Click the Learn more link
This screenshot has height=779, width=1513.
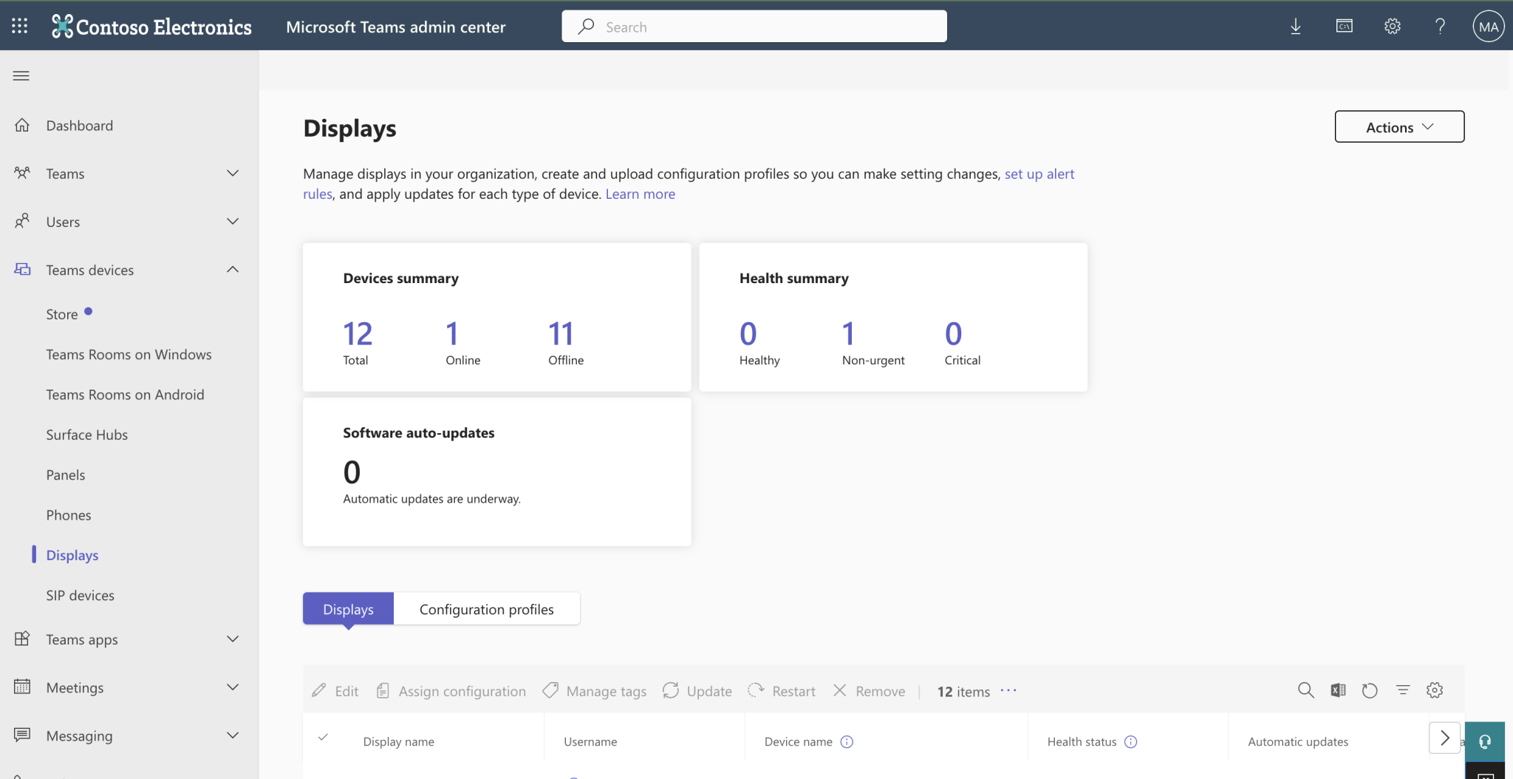click(640, 194)
